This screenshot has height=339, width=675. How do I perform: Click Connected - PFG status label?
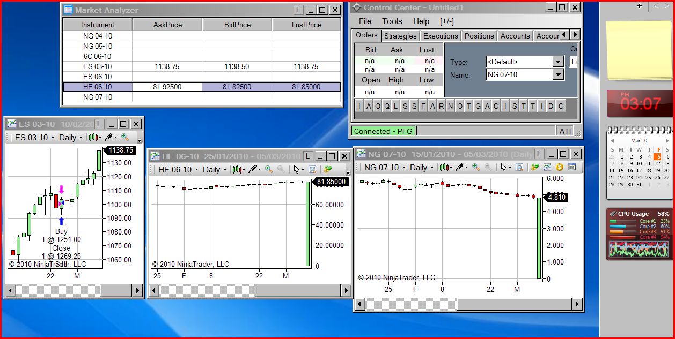(383, 131)
